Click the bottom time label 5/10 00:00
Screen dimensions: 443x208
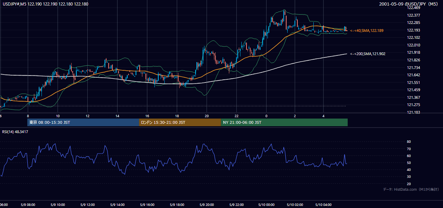click(x=266, y=205)
